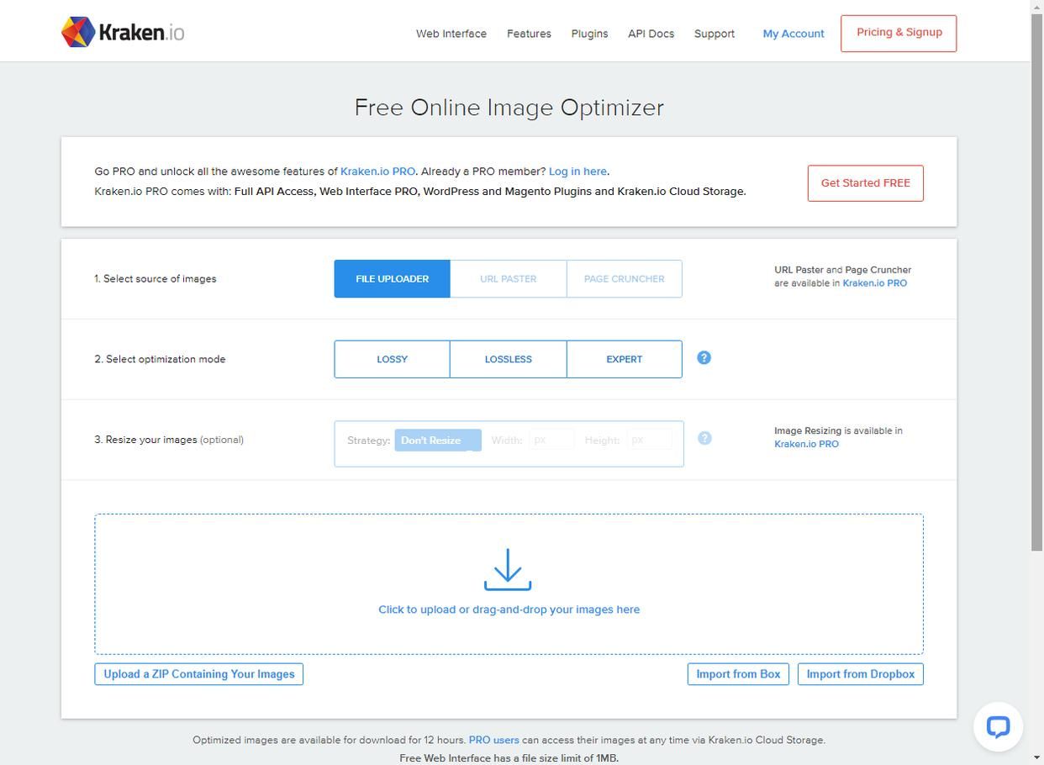Image resolution: width=1044 pixels, height=765 pixels.
Task: Go to My Account
Action: [794, 34]
